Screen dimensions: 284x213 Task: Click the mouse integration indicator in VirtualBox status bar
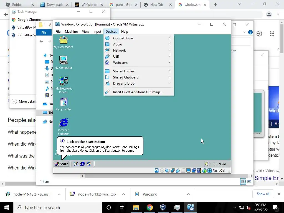coord(204,171)
